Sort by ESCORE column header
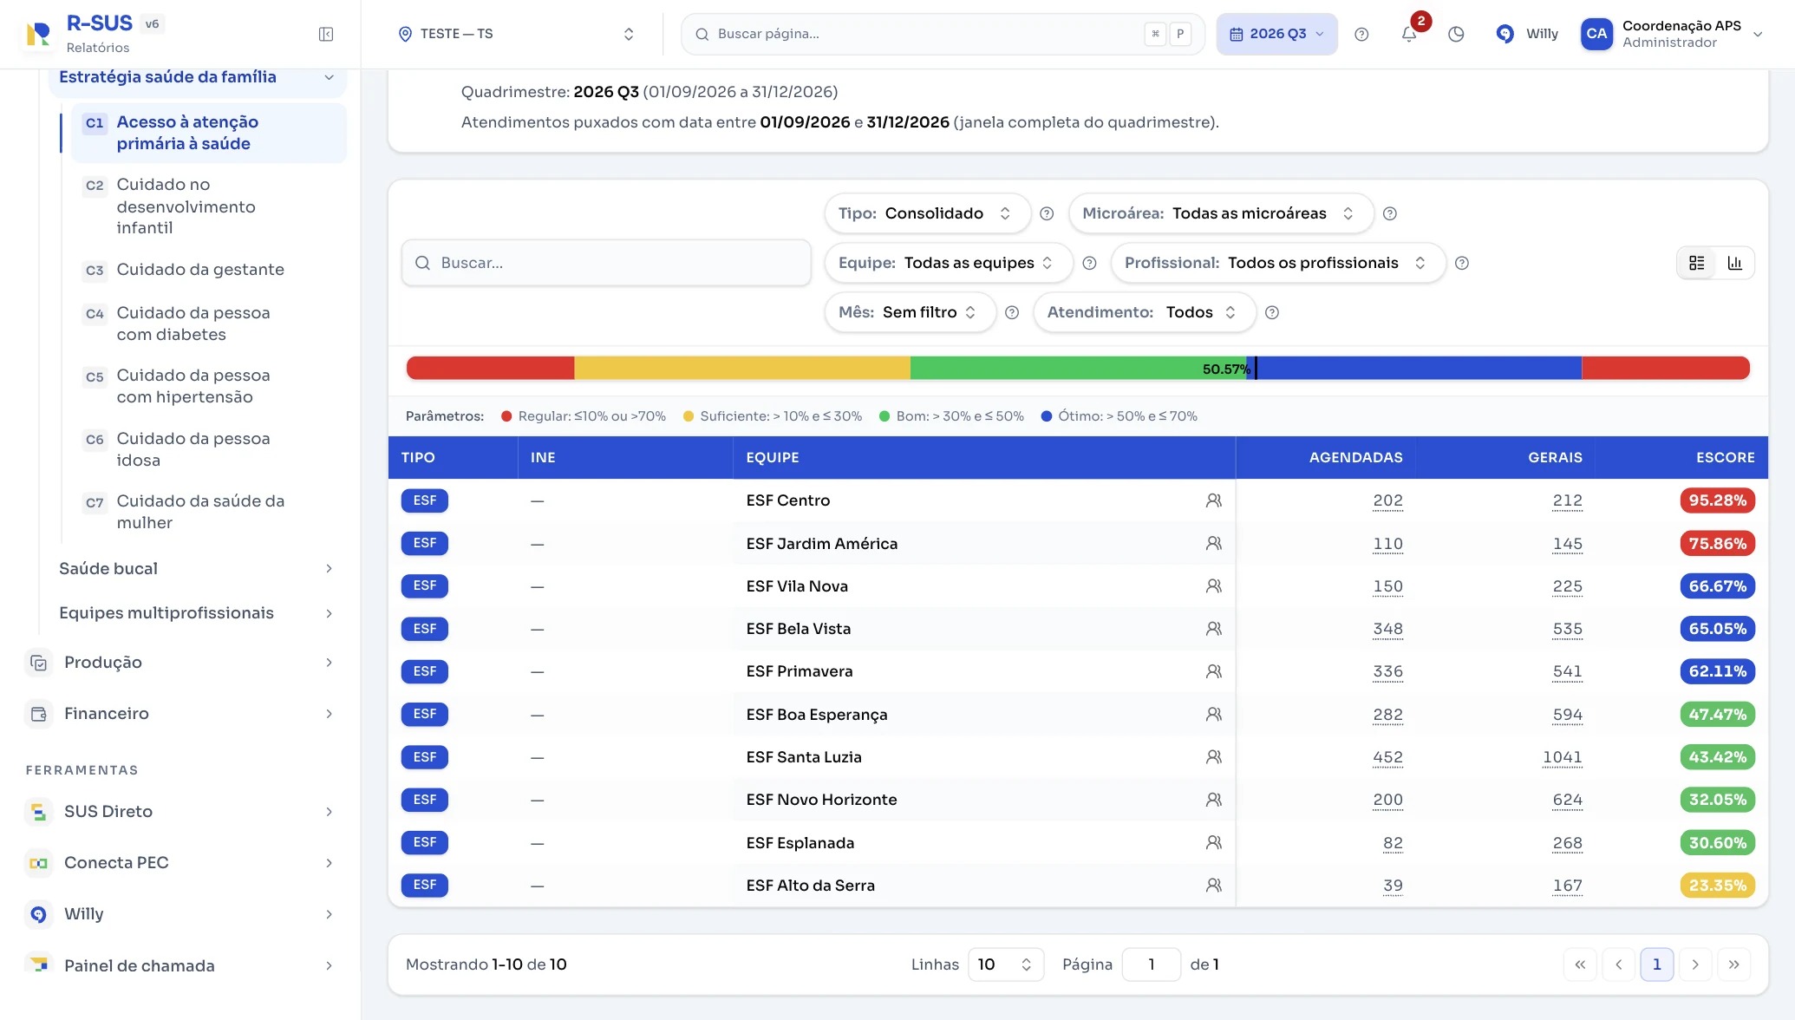 click(1725, 457)
